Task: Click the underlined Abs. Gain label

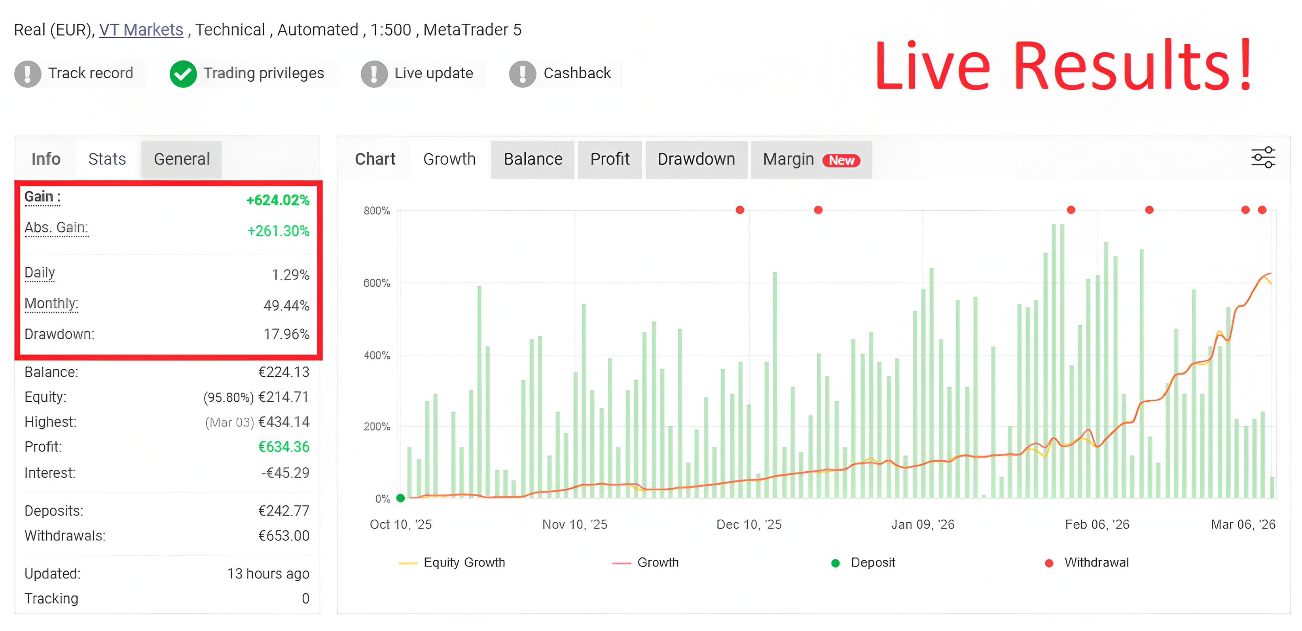Action: [x=56, y=228]
